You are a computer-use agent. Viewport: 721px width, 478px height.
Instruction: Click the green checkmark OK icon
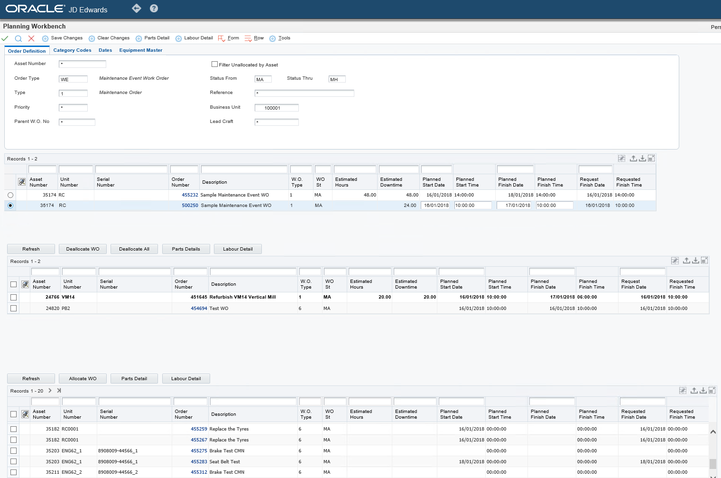[x=5, y=38]
